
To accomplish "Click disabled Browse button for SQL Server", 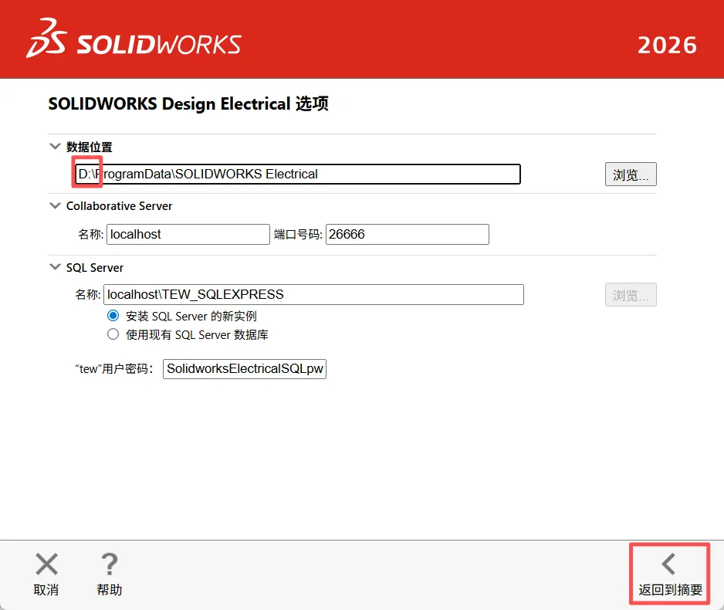I will [x=631, y=295].
